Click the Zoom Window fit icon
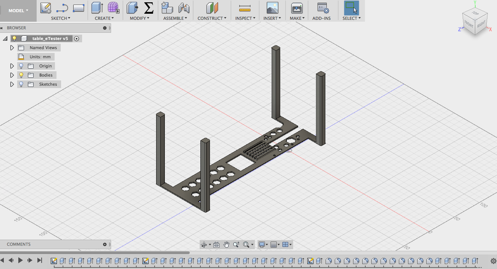Image resolution: width=497 pixels, height=269 pixels. (x=246, y=245)
